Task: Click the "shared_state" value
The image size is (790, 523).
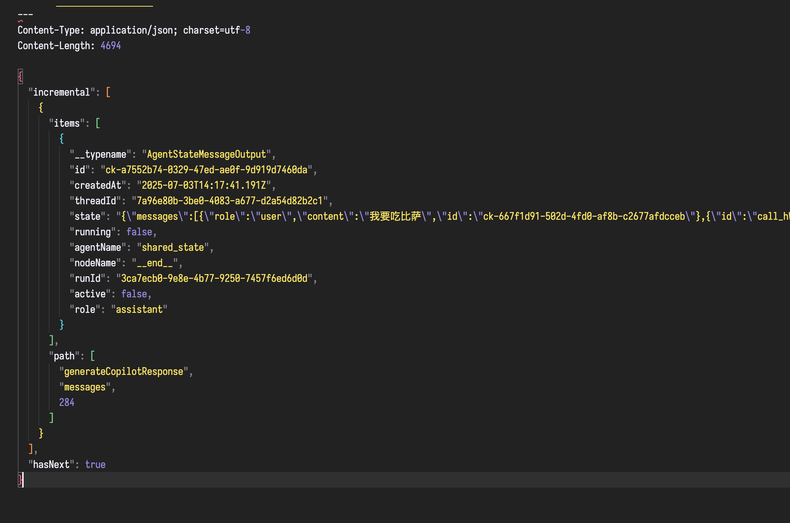Action: click(x=173, y=247)
